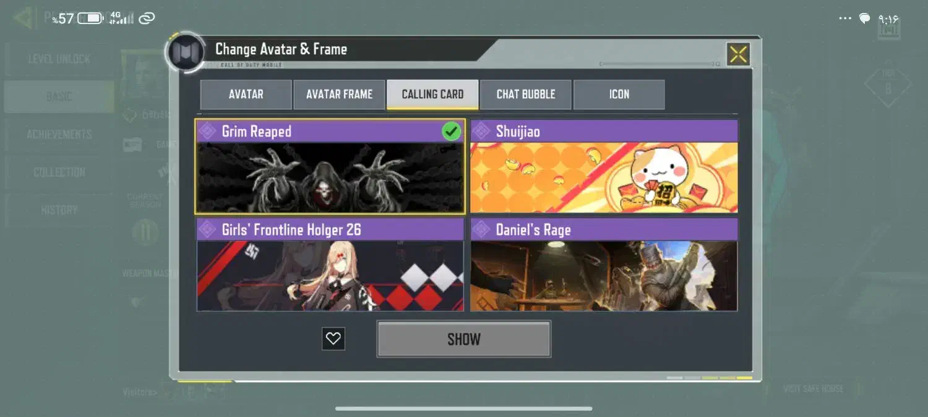Tap the heart favorite icon

[x=333, y=339]
